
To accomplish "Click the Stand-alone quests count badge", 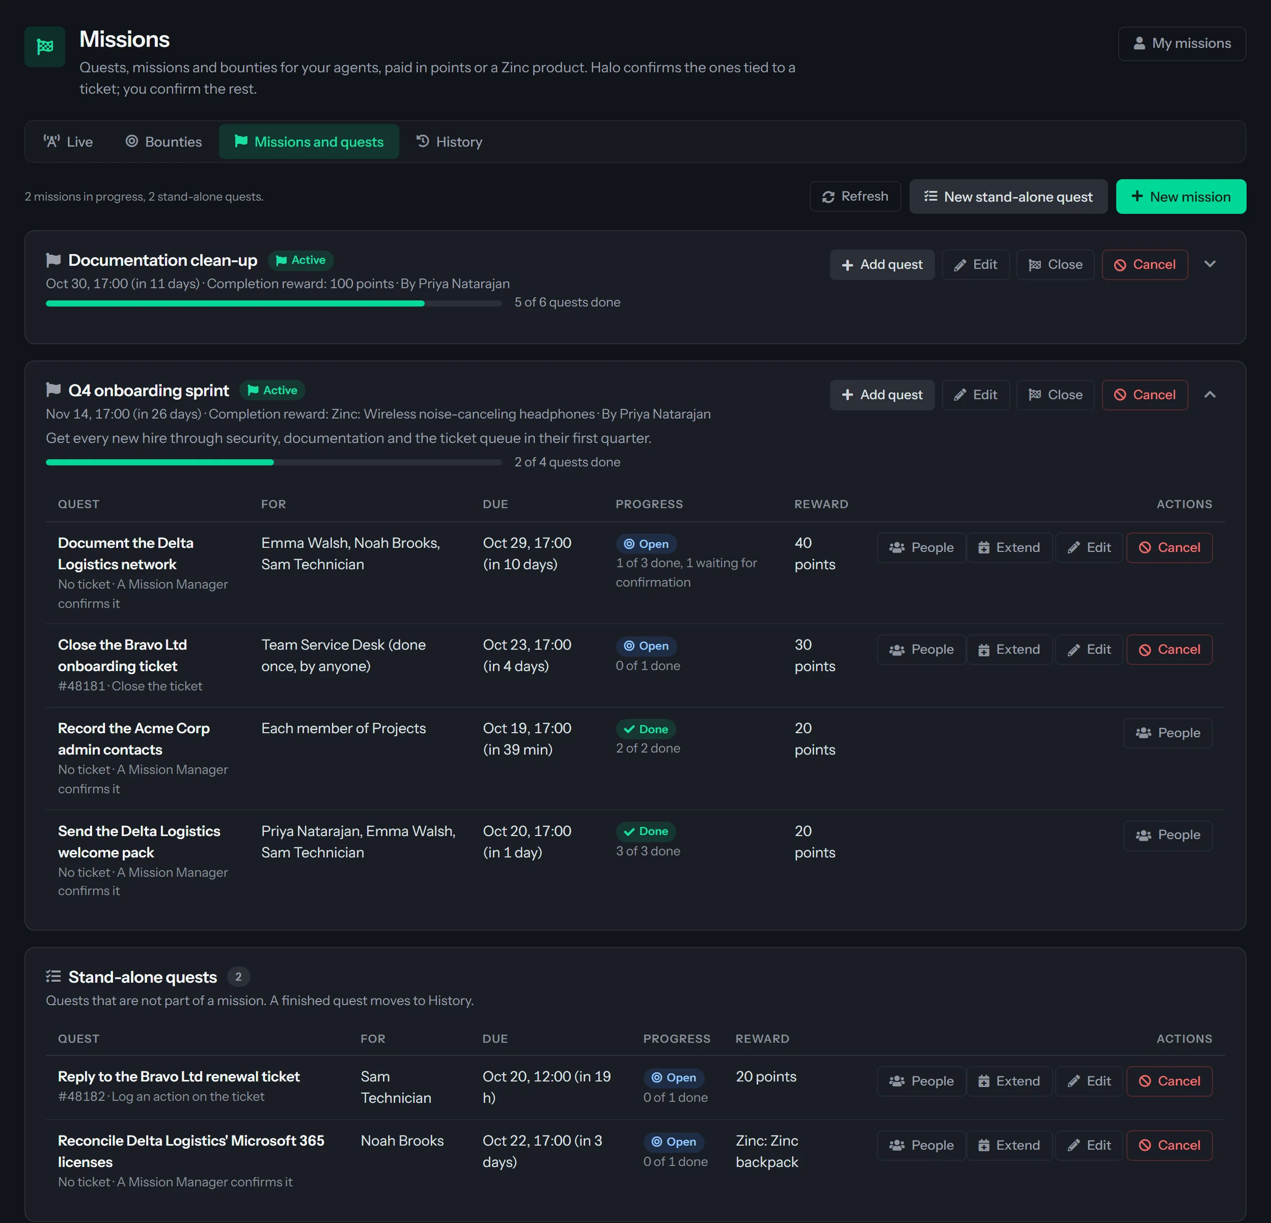I will point(238,977).
